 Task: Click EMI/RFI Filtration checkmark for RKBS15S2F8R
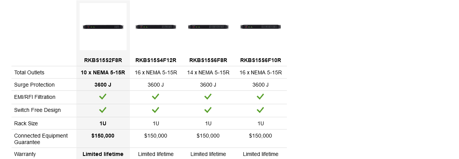click(x=103, y=97)
